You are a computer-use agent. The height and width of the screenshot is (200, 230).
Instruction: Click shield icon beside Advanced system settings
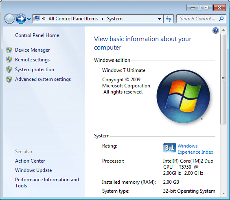click(x=9, y=79)
